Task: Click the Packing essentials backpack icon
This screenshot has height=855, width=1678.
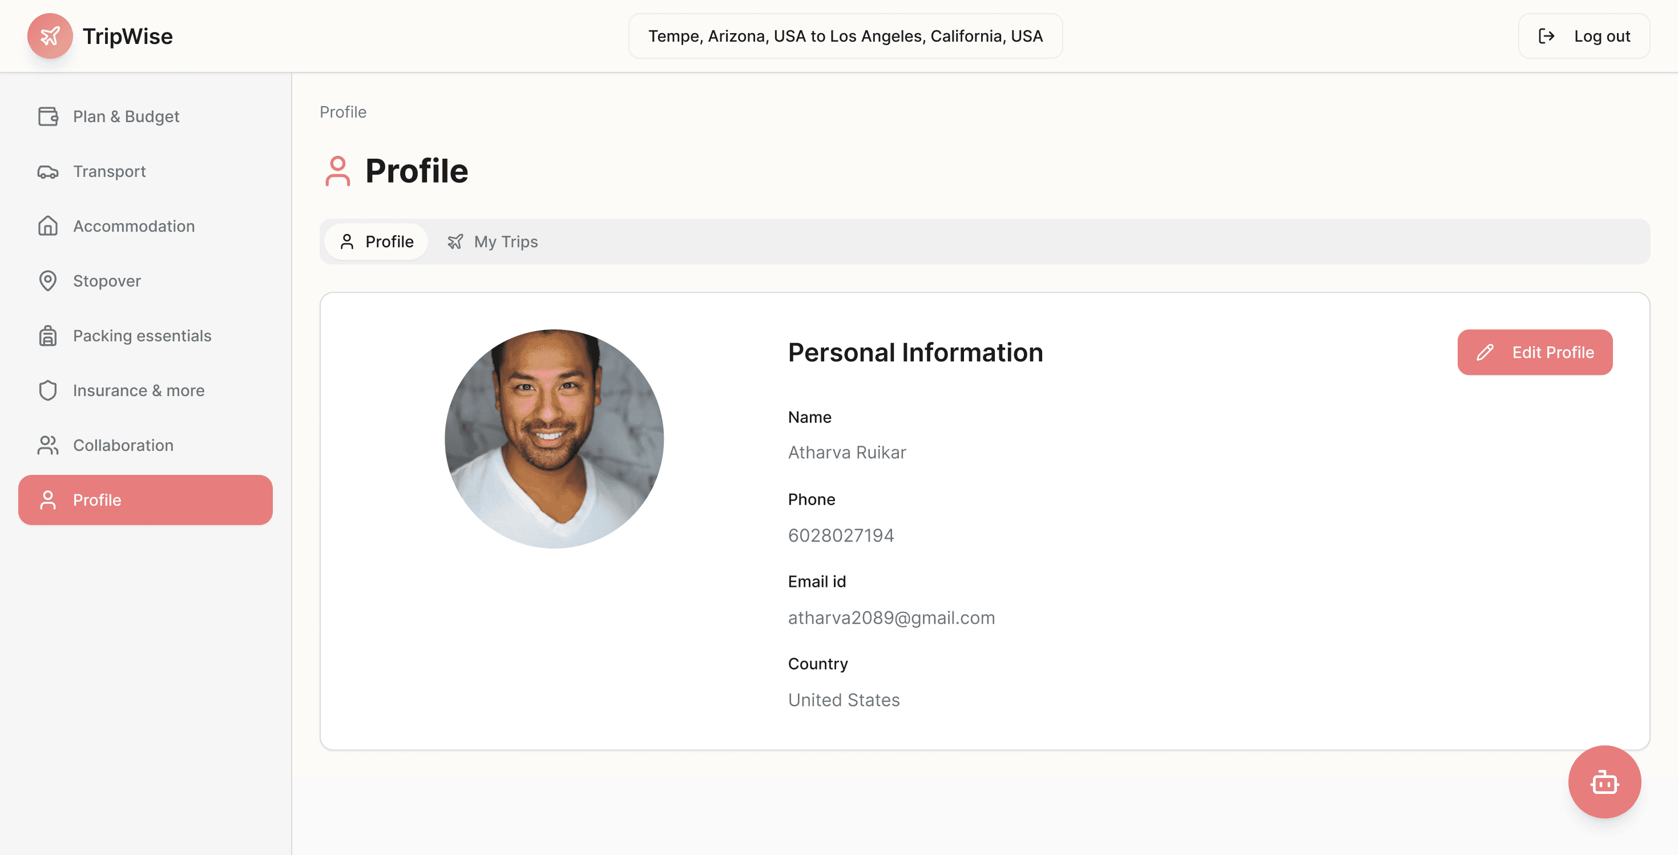Action: point(47,336)
